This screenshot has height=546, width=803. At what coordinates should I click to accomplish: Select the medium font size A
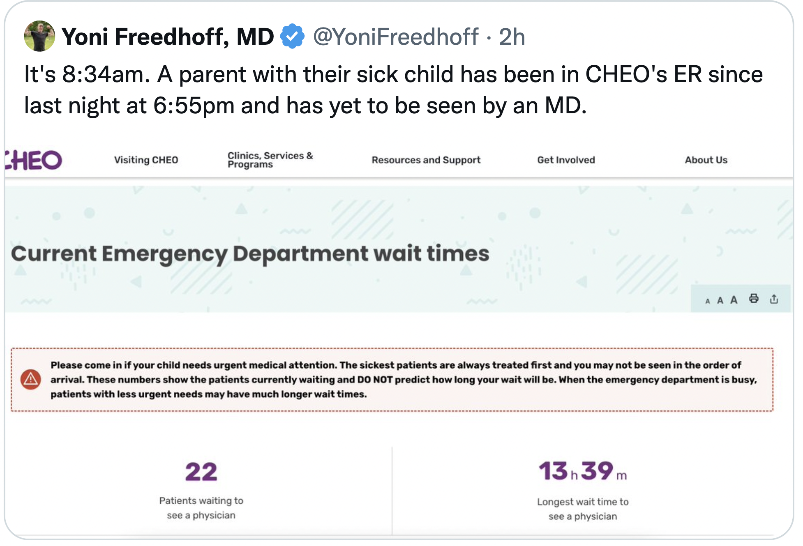click(720, 301)
